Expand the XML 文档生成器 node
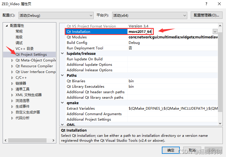 point(12,95)
